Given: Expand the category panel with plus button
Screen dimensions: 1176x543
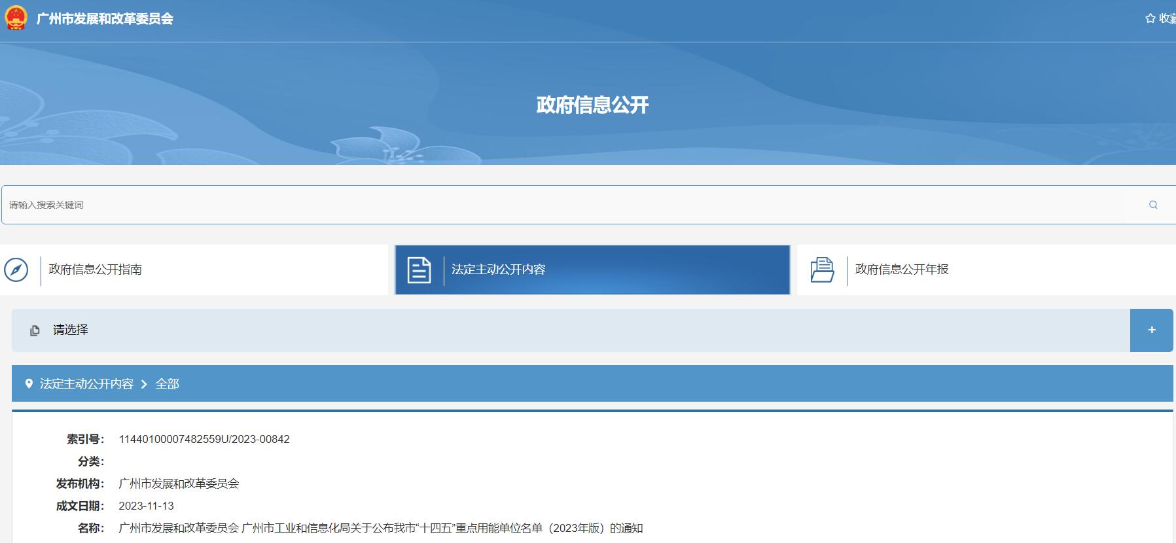Looking at the screenshot, I should tap(1151, 330).
